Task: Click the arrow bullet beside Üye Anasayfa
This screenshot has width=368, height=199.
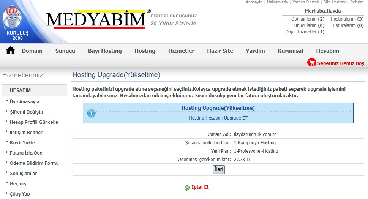Action: tap(6, 101)
